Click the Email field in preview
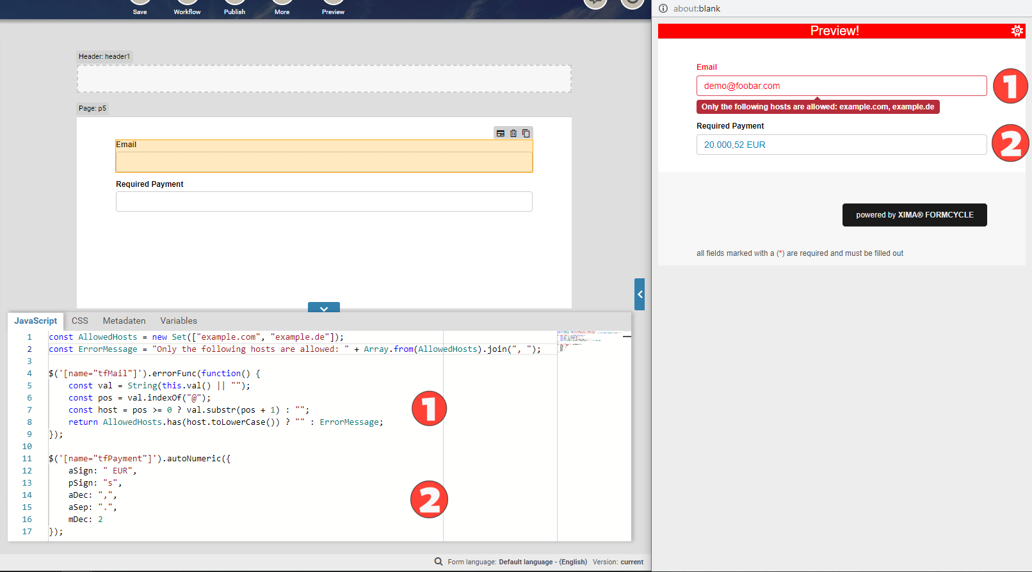Image resolution: width=1032 pixels, height=572 pixels. point(841,86)
